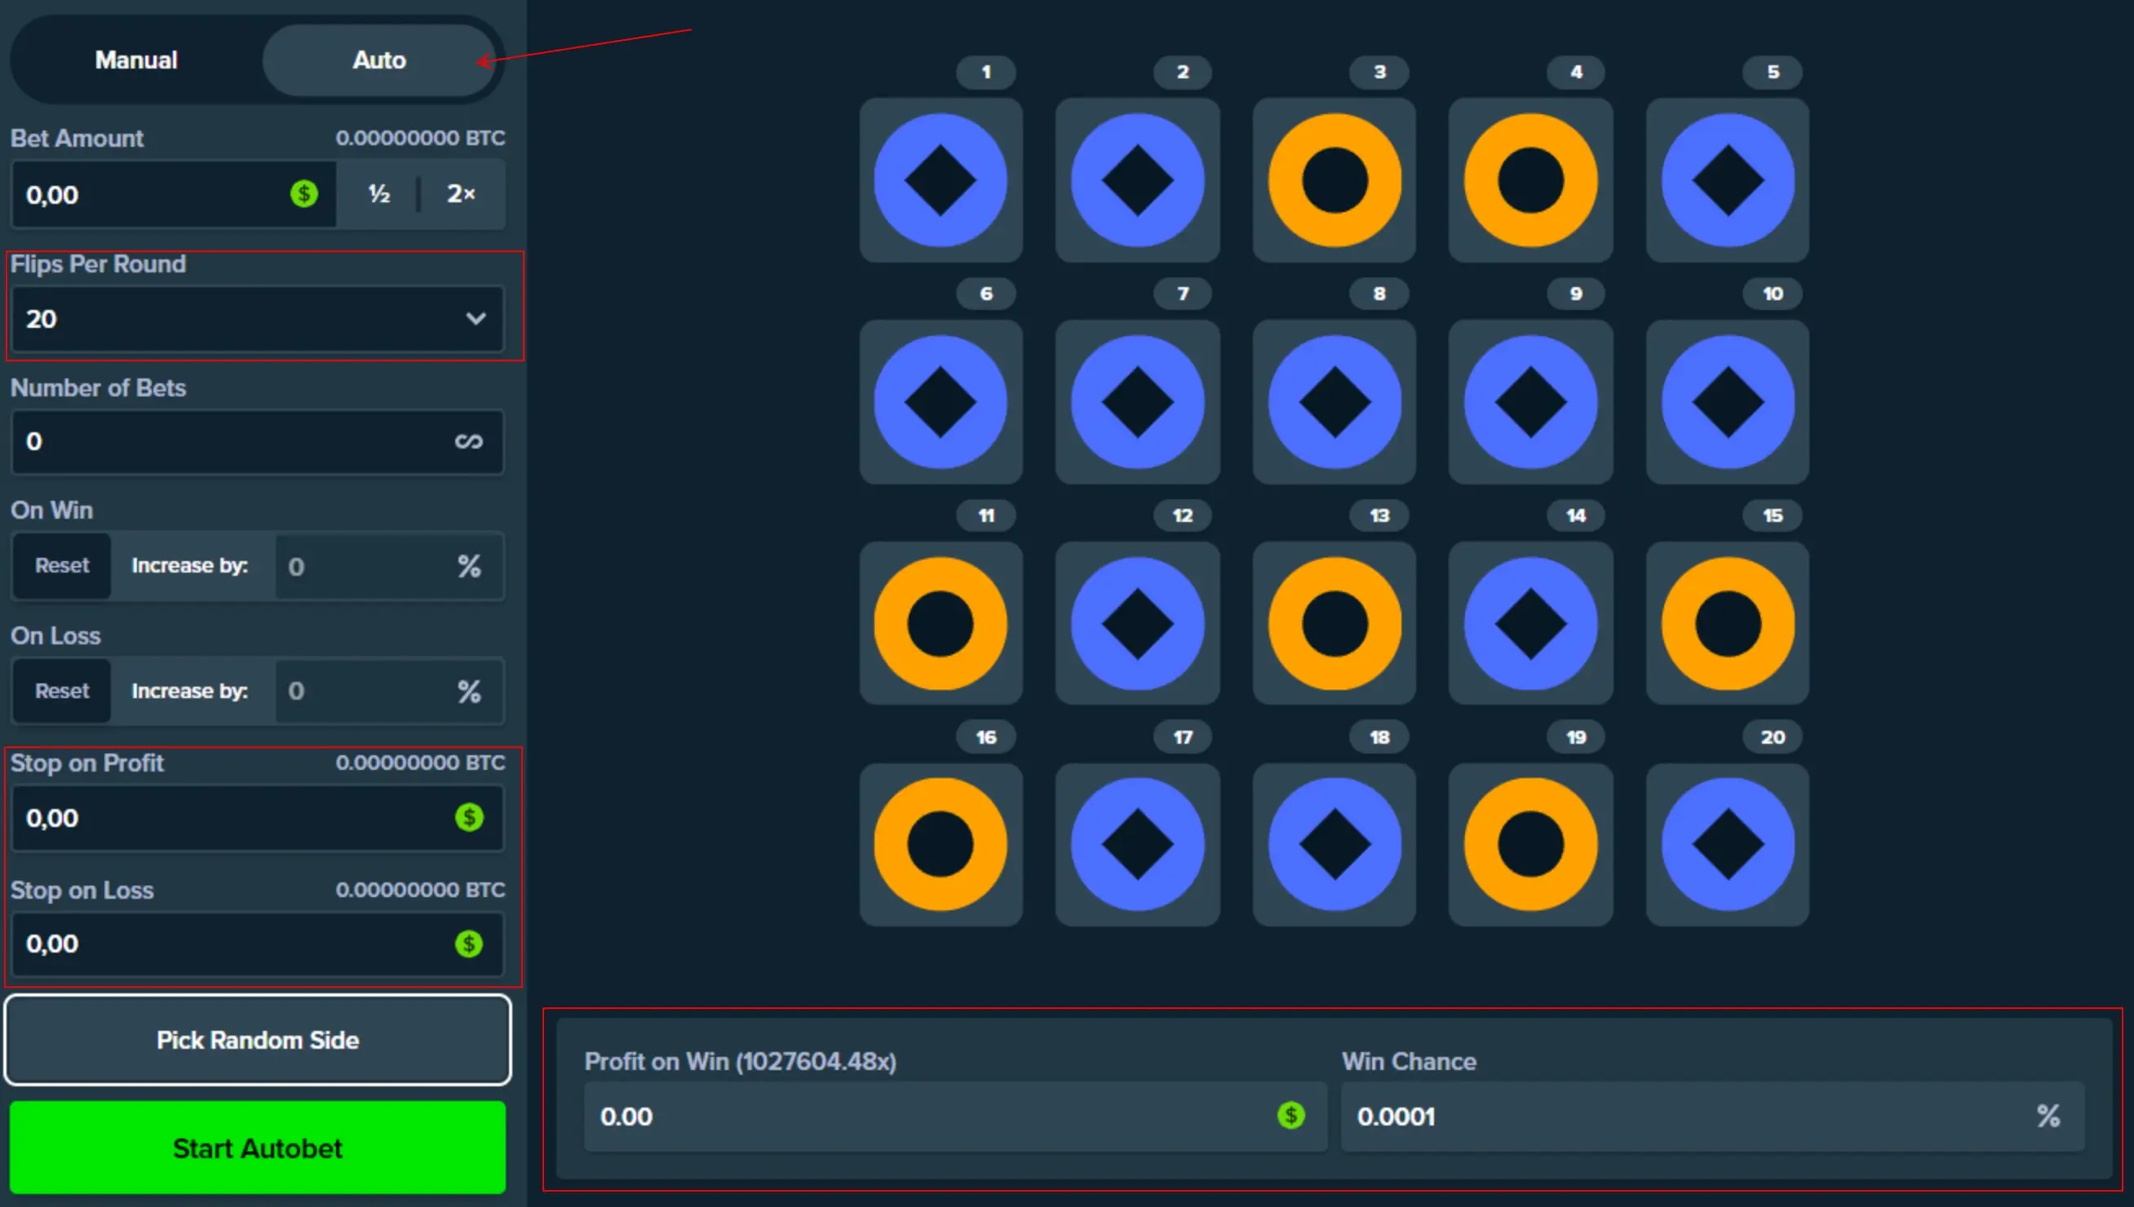Switch to the Auto tab
This screenshot has height=1207, width=2134.
pyautogui.click(x=379, y=60)
